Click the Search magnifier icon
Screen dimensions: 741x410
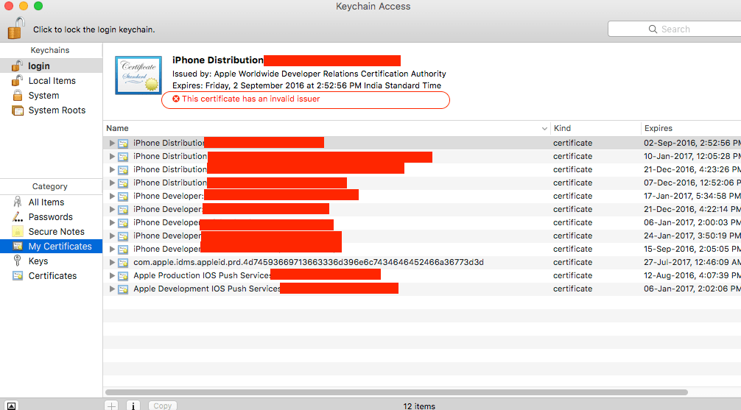[653, 29]
